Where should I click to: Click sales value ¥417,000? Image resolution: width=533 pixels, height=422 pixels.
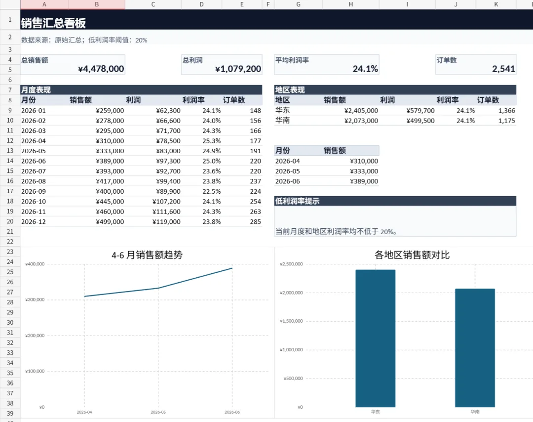tap(97, 181)
